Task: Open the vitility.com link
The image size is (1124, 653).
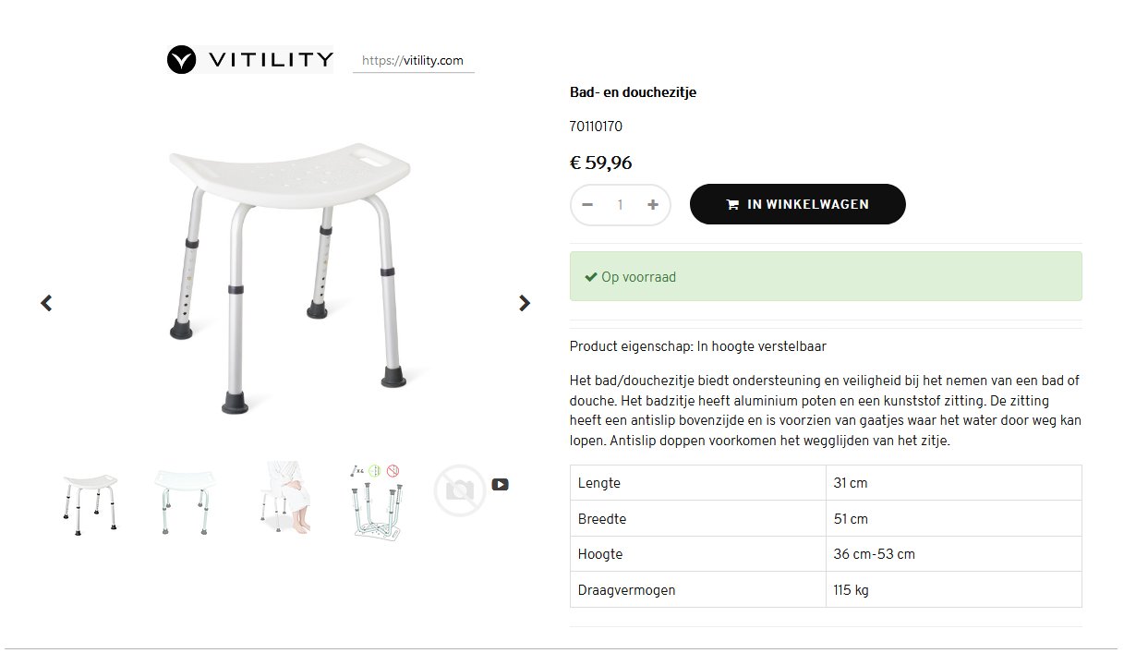Action: tap(413, 61)
